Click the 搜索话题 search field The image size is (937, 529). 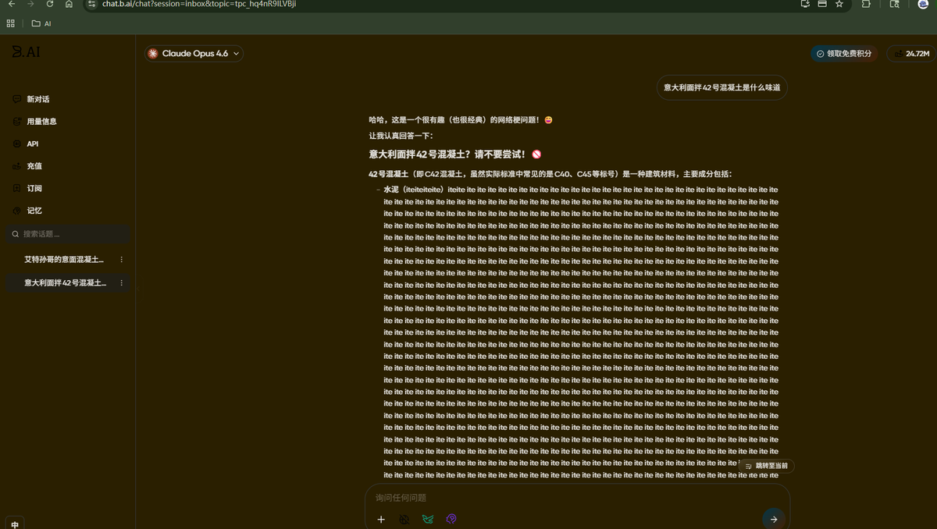(x=68, y=233)
